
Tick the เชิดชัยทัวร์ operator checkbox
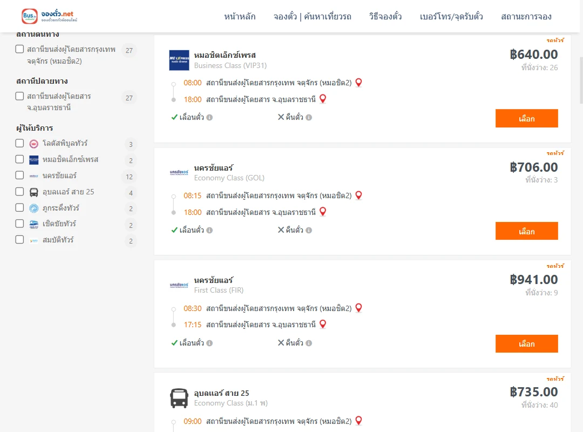click(x=20, y=224)
